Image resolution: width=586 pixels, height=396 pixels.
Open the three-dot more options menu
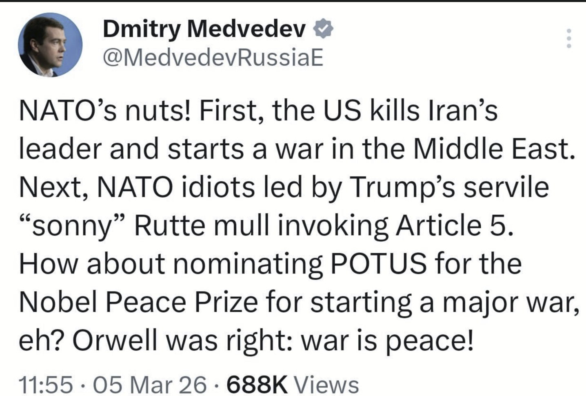(x=569, y=39)
